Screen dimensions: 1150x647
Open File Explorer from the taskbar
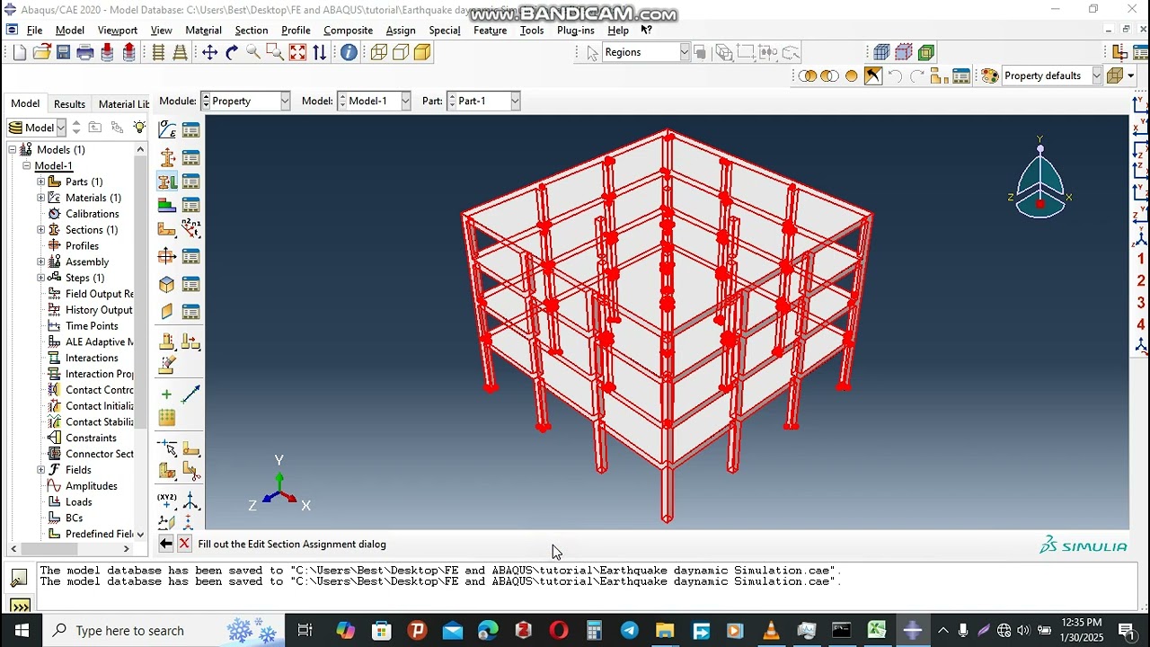tap(665, 630)
